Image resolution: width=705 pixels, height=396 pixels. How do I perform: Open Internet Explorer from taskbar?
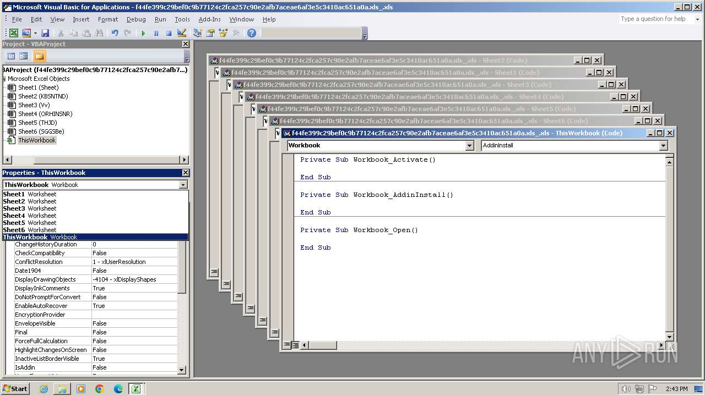[x=44, y=389]
